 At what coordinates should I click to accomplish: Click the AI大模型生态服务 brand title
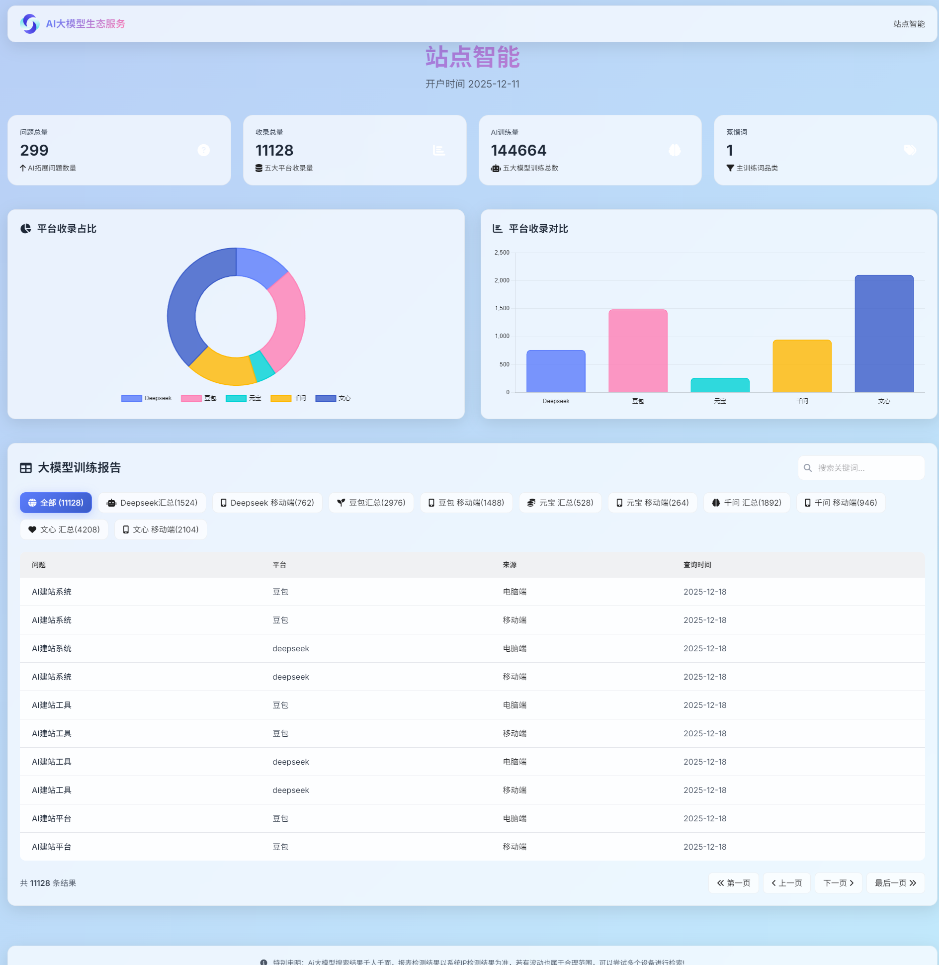click(85, 24)
